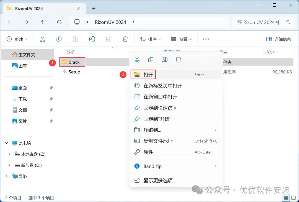The image size is (299, 202).
Task: Open the Sort (排序) dropdown
Action: coord(150,39)
